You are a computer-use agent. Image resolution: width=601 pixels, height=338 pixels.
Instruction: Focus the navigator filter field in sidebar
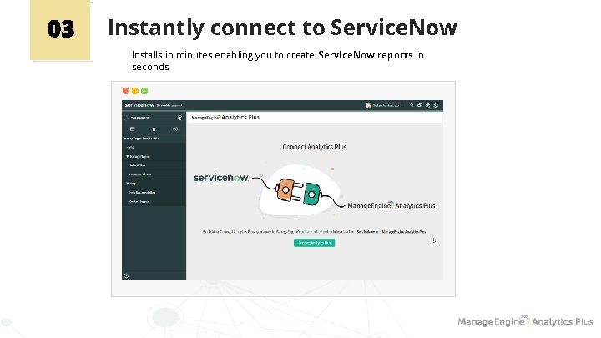coord(151,118)
